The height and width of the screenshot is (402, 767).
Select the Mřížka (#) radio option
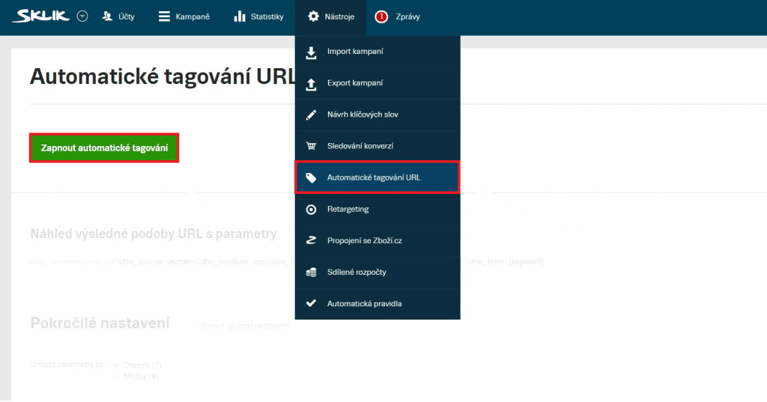115,377
